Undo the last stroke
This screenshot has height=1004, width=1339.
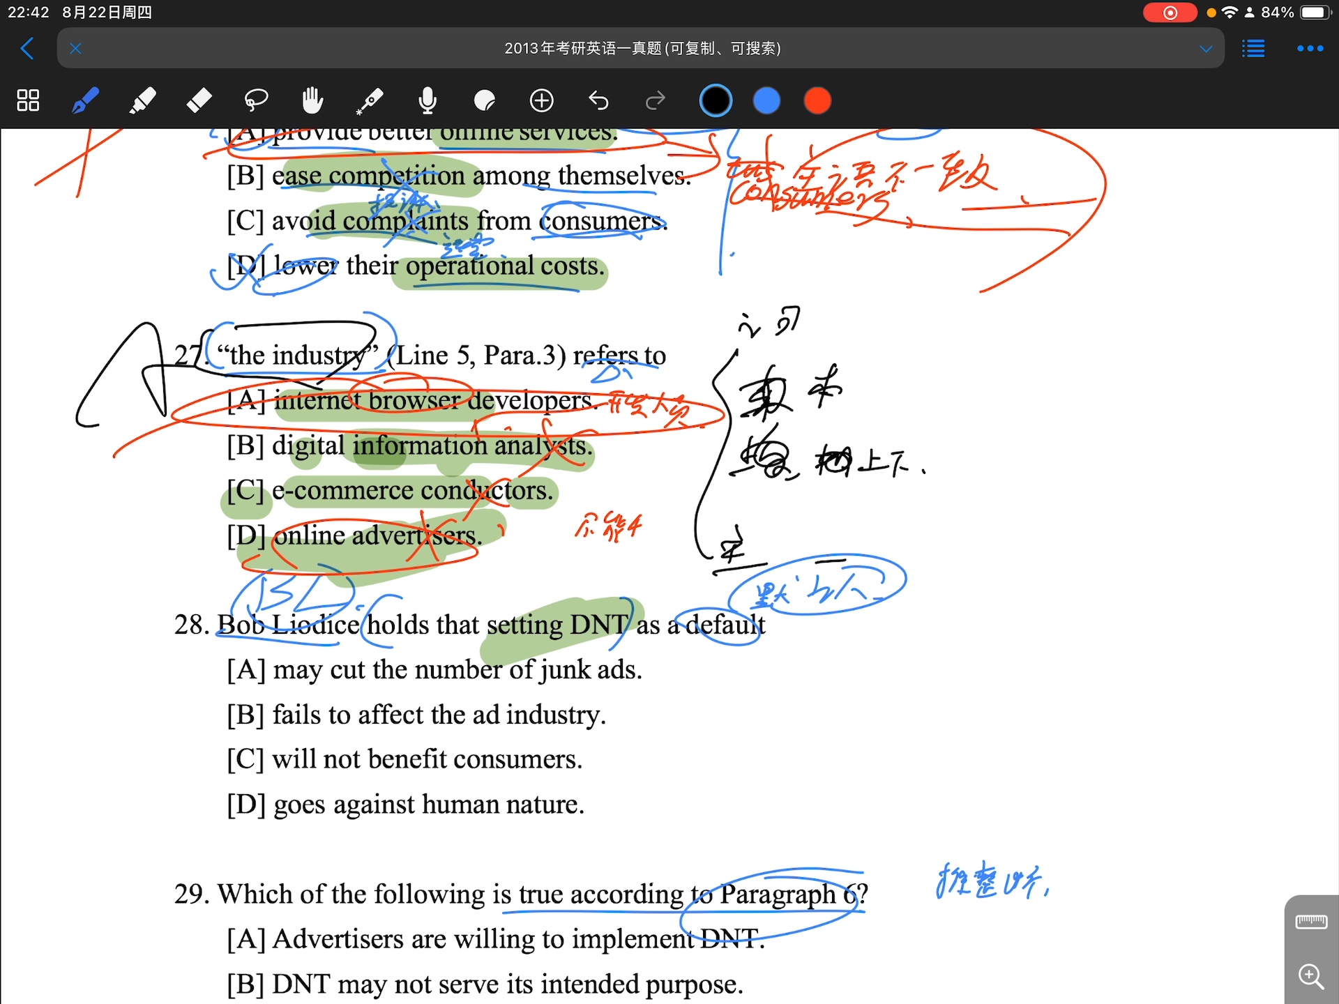598,100
